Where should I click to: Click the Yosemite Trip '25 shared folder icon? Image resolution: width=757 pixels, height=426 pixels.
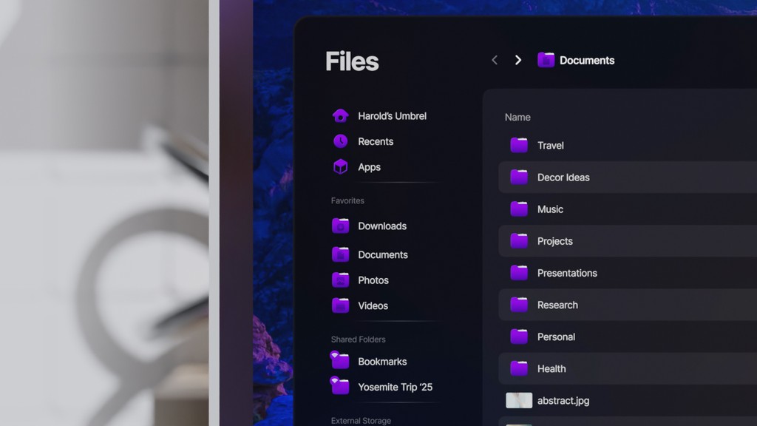point(340,386)
